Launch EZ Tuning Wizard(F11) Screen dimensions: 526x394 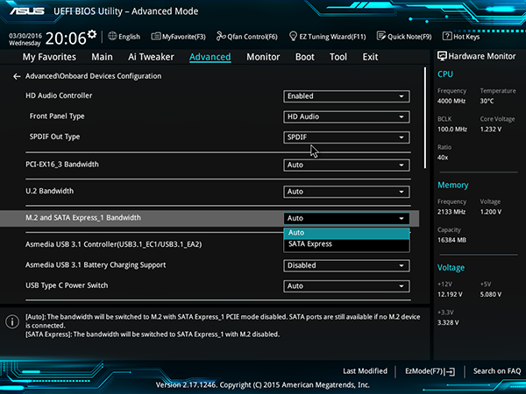point(327,37)
